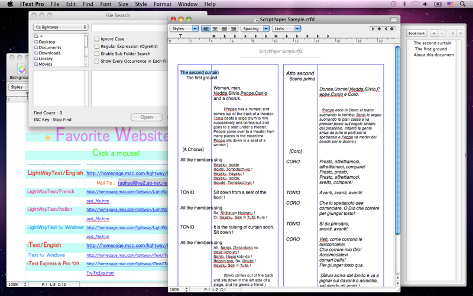Click the Open button in File Search
473x296 pixels.
pos(147,117)
